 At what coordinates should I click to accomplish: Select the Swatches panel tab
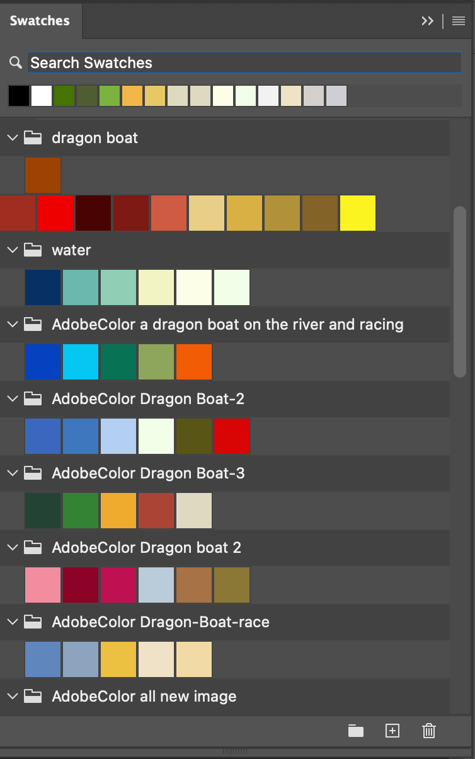tap(40, 21)
